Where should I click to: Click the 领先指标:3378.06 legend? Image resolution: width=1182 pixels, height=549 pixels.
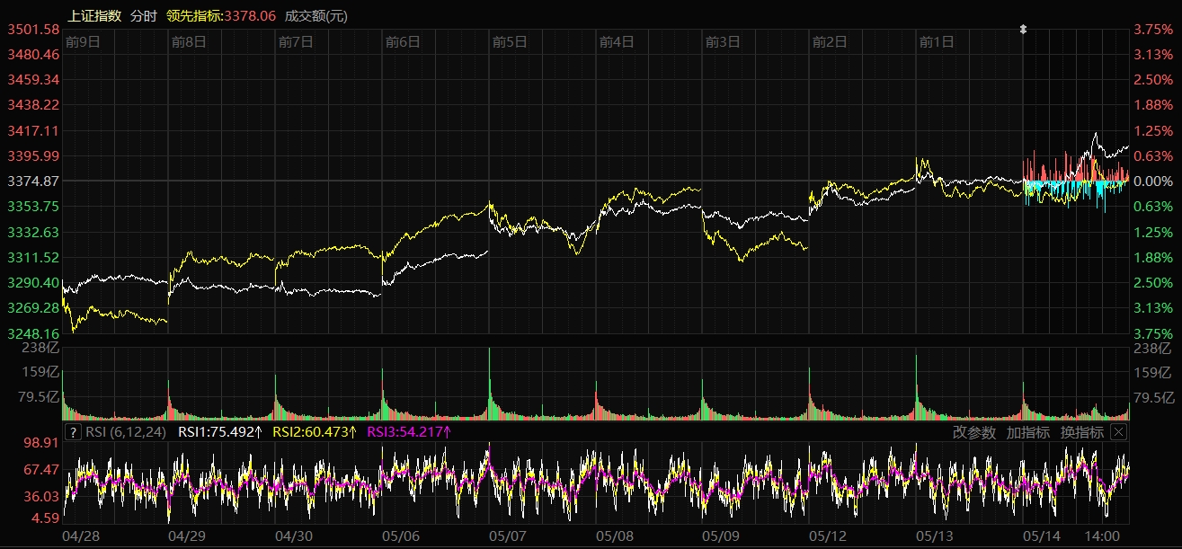pyautogui.click(x=221, y=15)
